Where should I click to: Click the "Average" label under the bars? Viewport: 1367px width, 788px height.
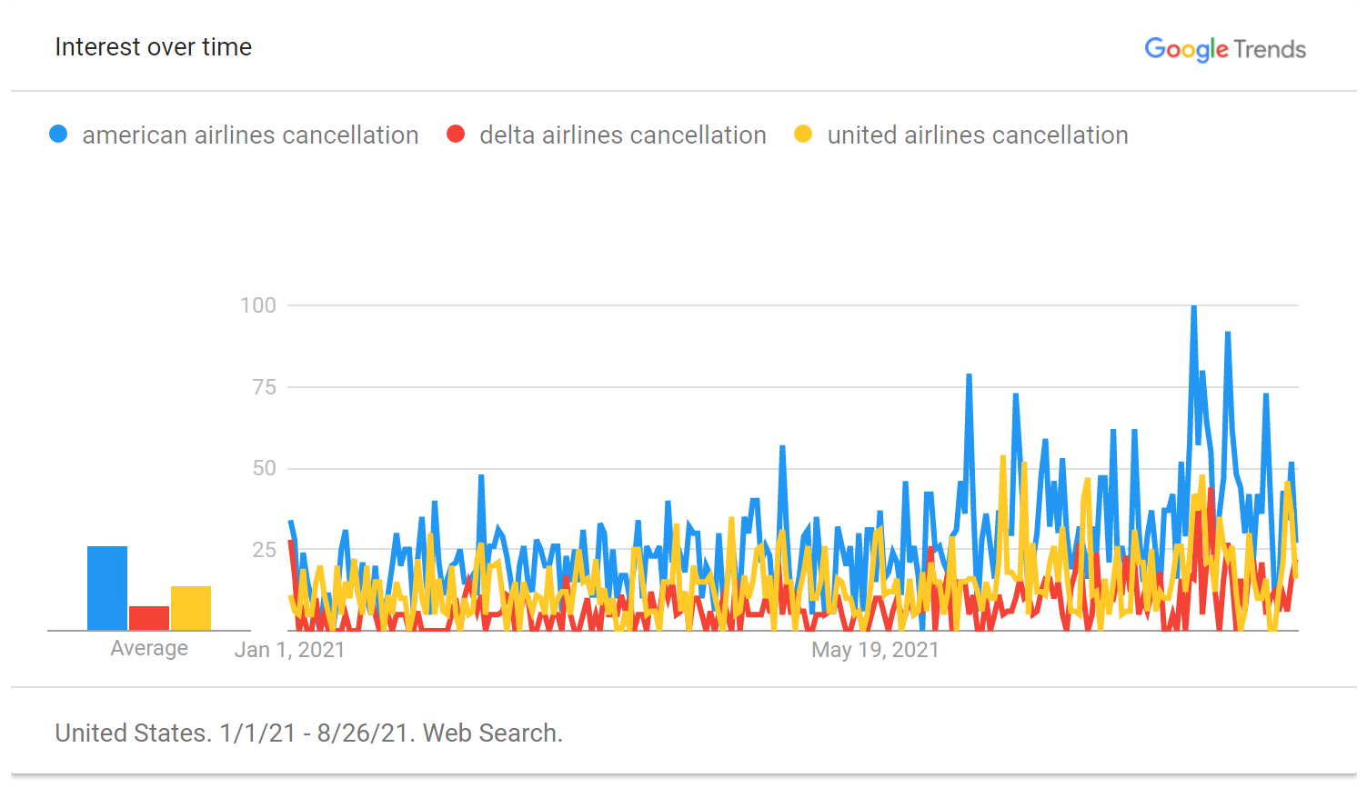point(149,648)
